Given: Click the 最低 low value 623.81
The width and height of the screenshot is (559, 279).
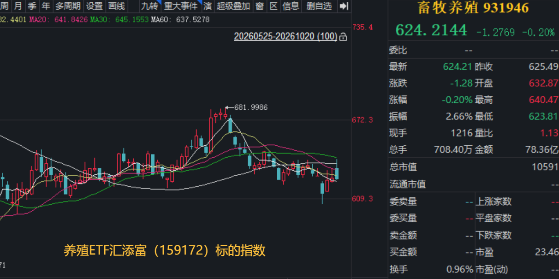Looking at the screenshot, I should [x=543, y=116].
